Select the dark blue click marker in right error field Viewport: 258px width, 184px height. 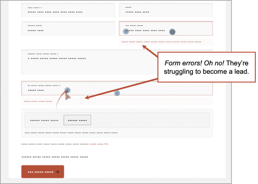(172, 32)
